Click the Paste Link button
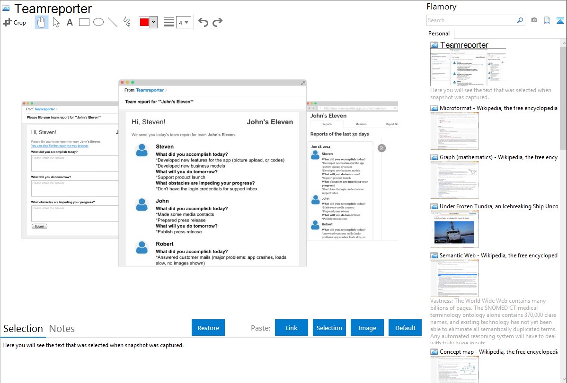567x383 pixels. (x=292, y=328)
